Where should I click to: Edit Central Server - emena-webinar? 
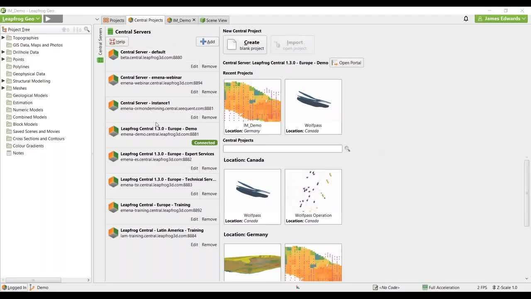(194, 92)
